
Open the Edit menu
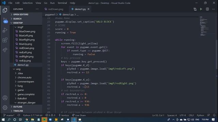pos(17,3)
